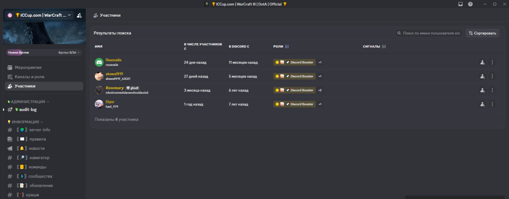Screen dimensions: 509x199
Task: Open the навигатор channel
Action: tap(44, 158)
